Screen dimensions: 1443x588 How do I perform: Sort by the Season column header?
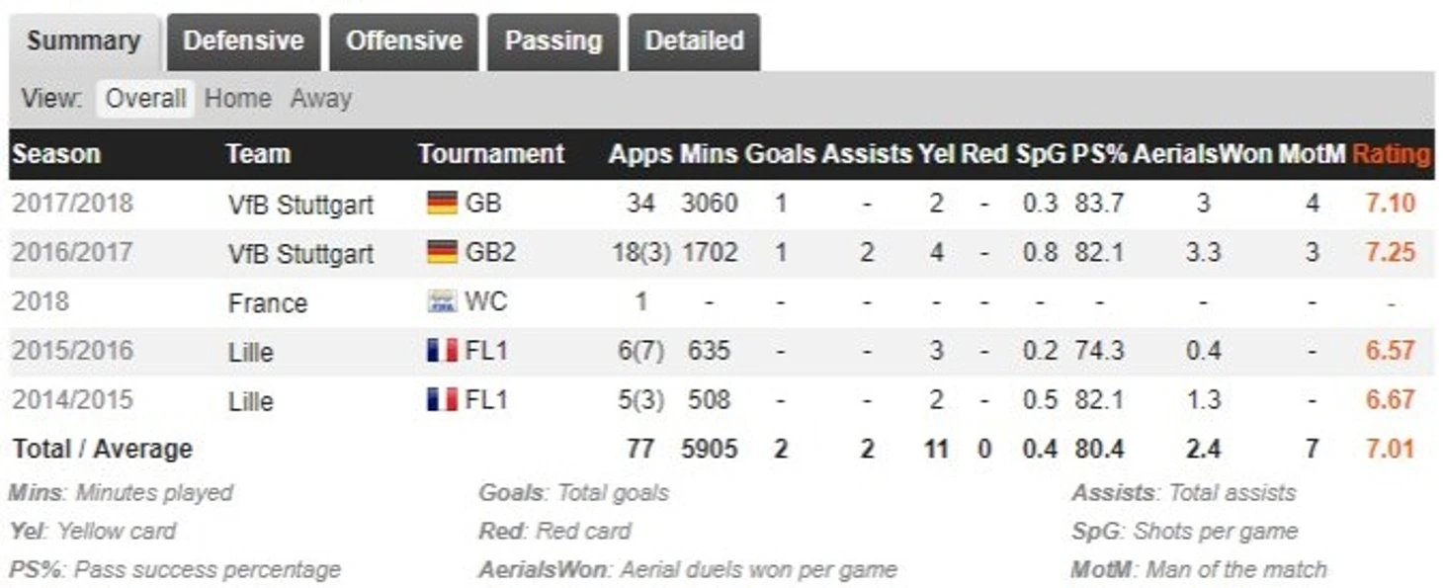56,154
